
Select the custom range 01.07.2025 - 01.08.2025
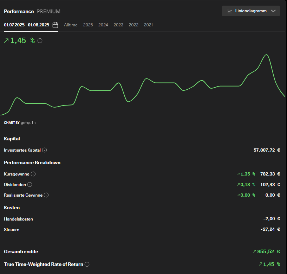coord(27,25)
